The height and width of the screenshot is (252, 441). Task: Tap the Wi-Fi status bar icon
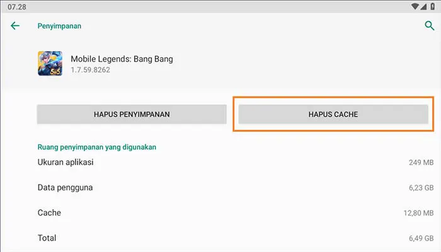pos(413,6)
